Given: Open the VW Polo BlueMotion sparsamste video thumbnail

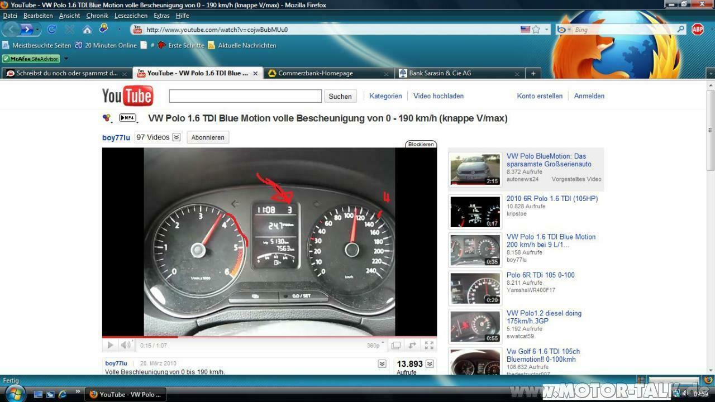Looking at the screenshot, I should pyautogui.click(x=475, y=169).
